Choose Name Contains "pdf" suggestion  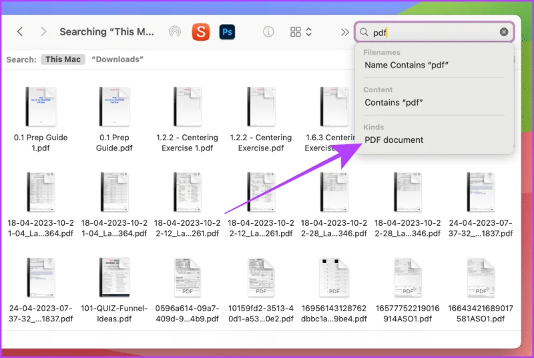click(x=407, y=65)
